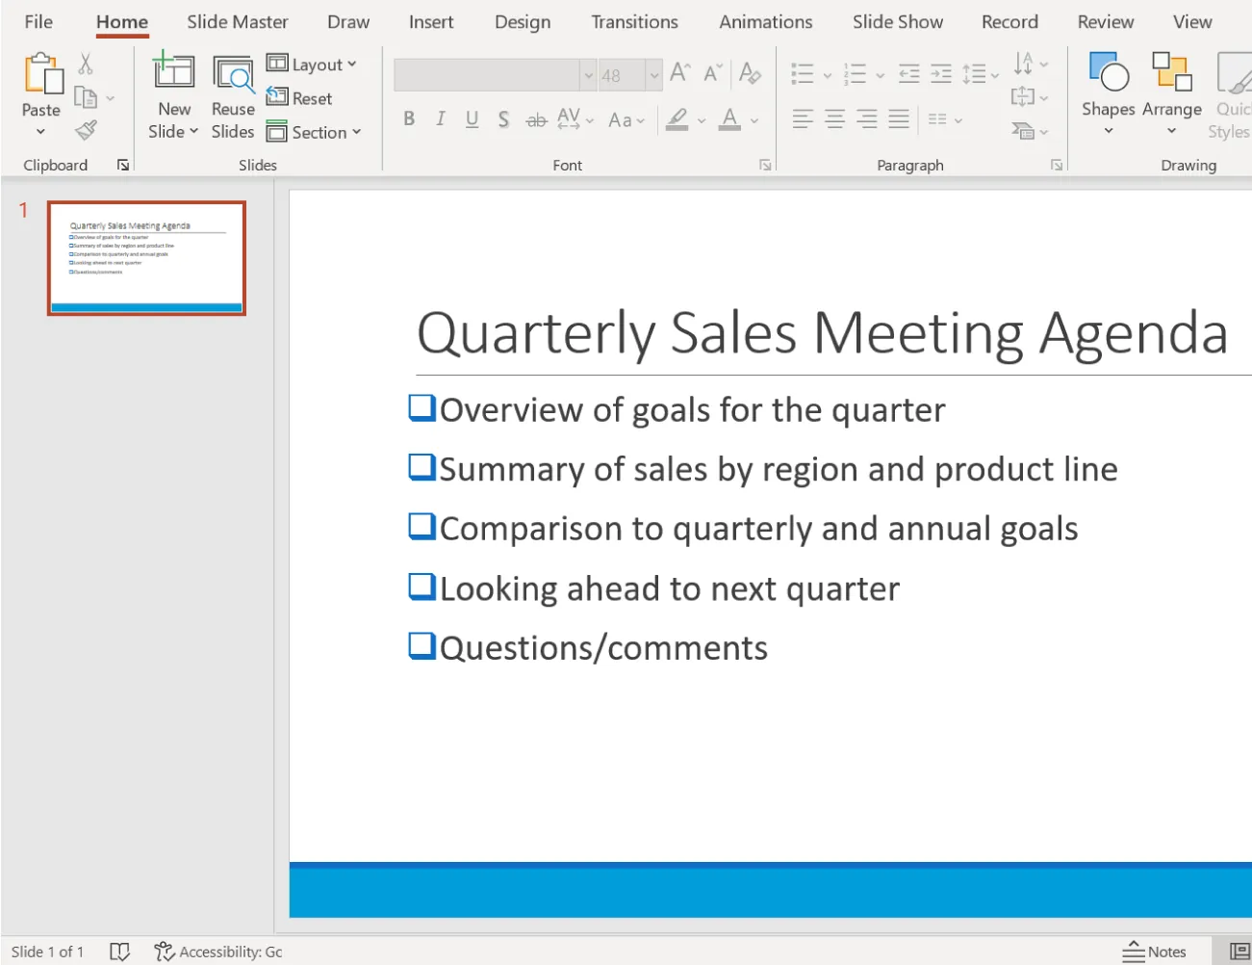Select the Format Painter tool
The width and height of the screenshot is (1252, 965).
86,129
